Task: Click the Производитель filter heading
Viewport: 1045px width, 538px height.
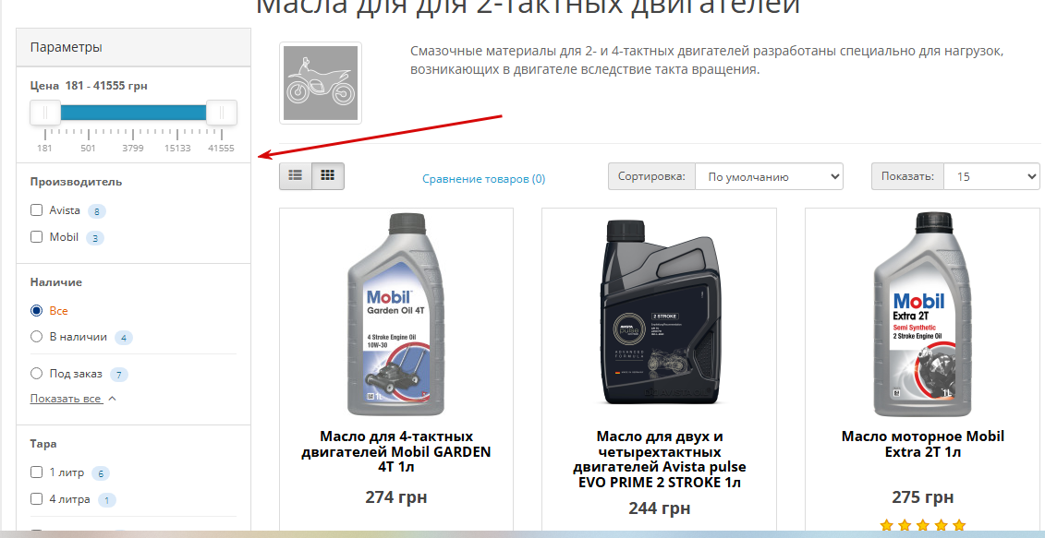Action: click(76, 182)
